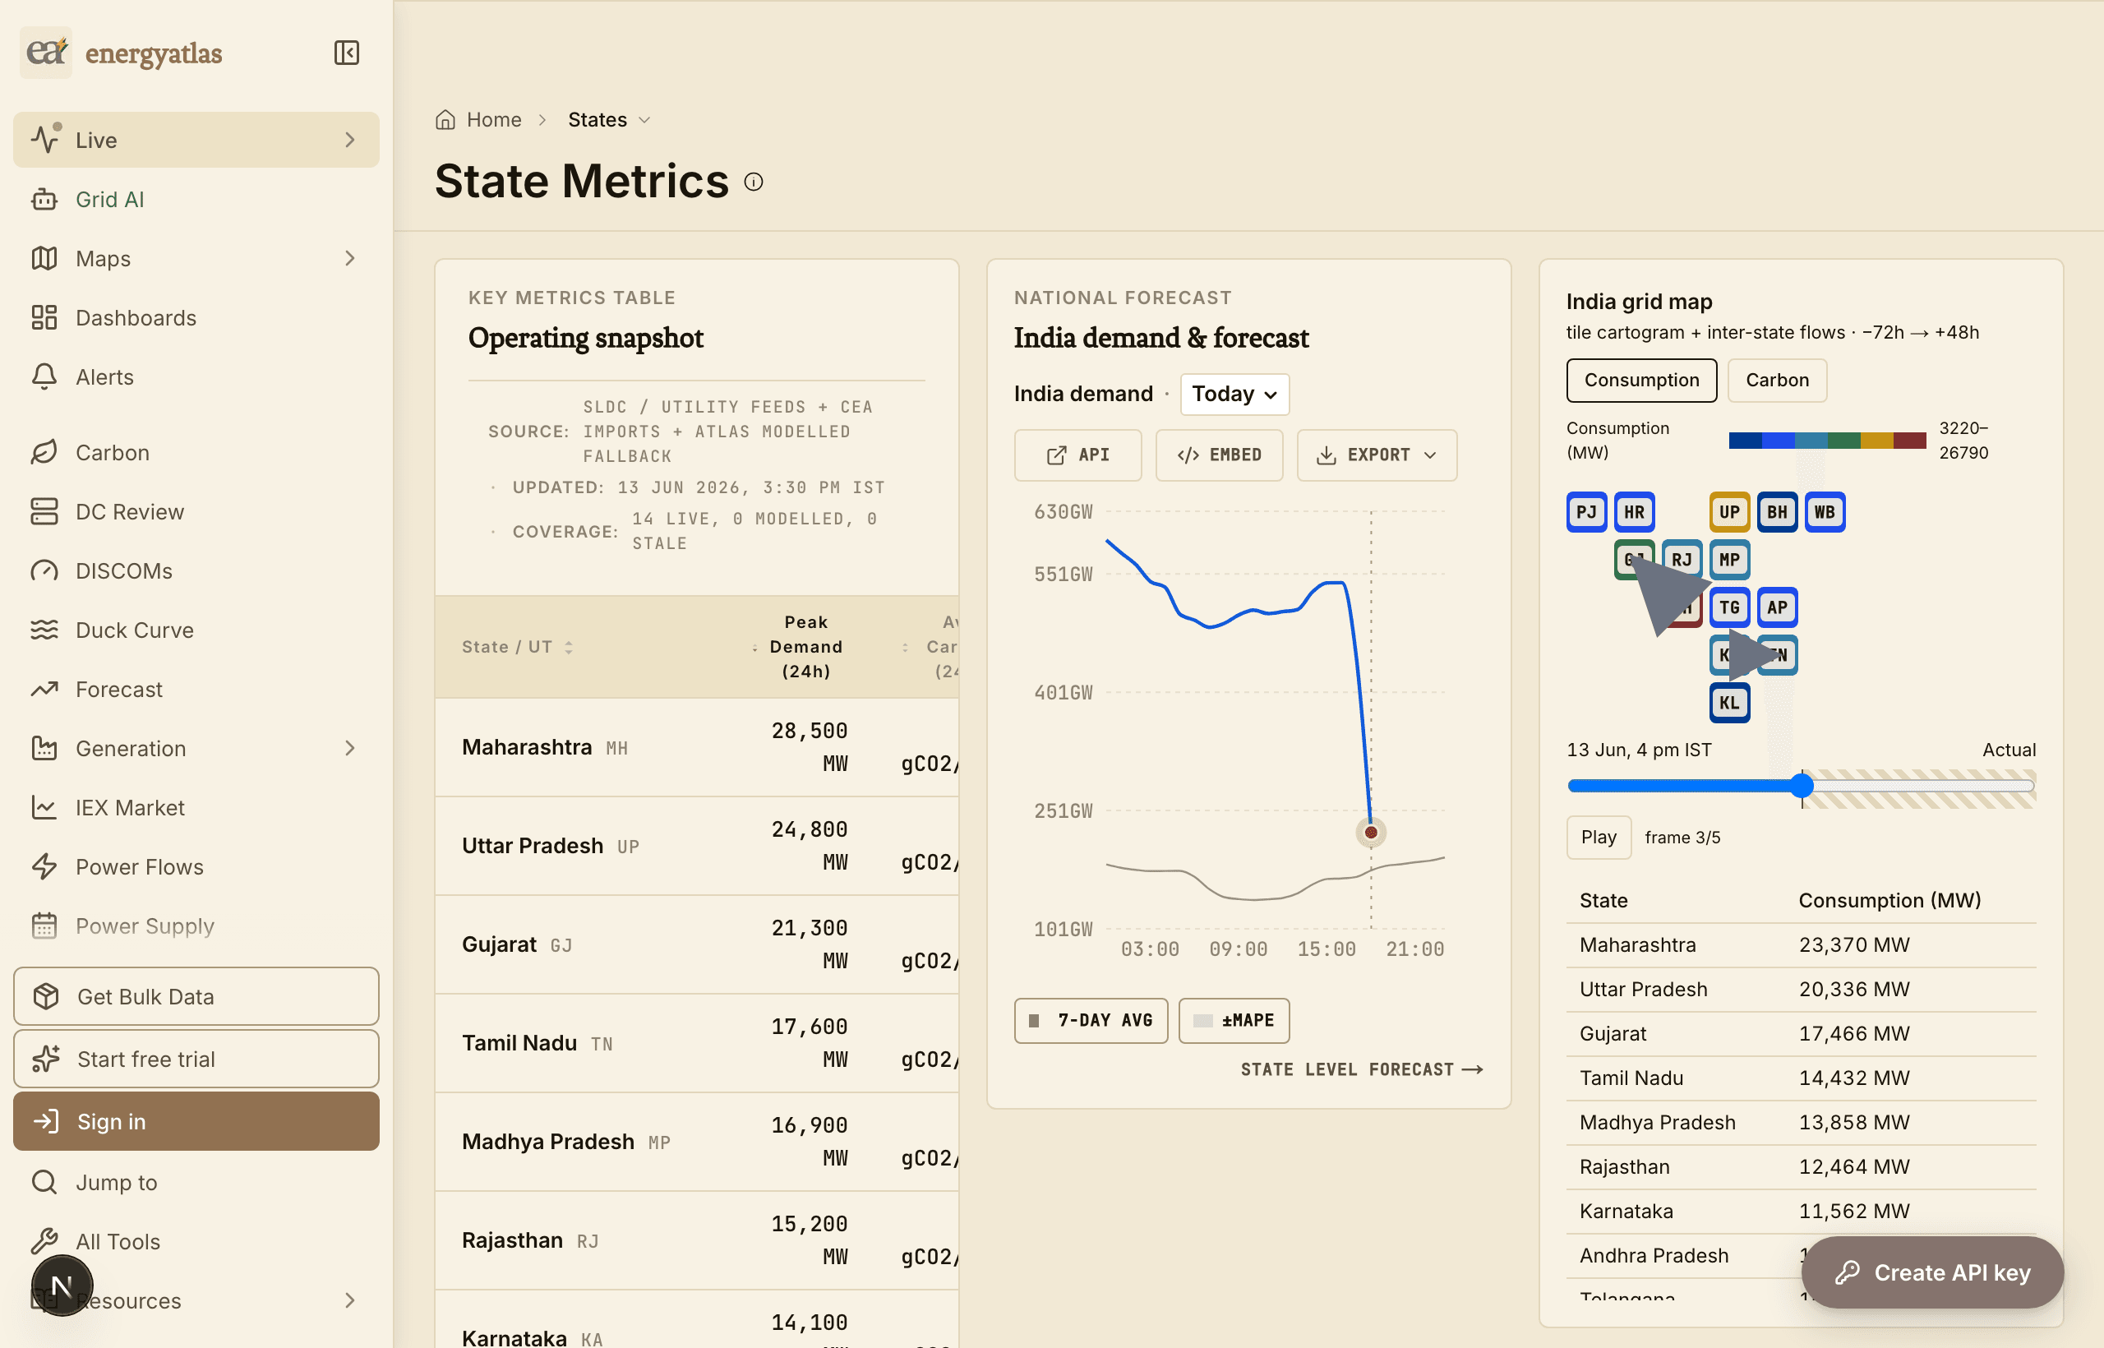Click the Home breadcrumb icon
The width and height of the screenshot is (2104, 1348).
click(445, 120)
